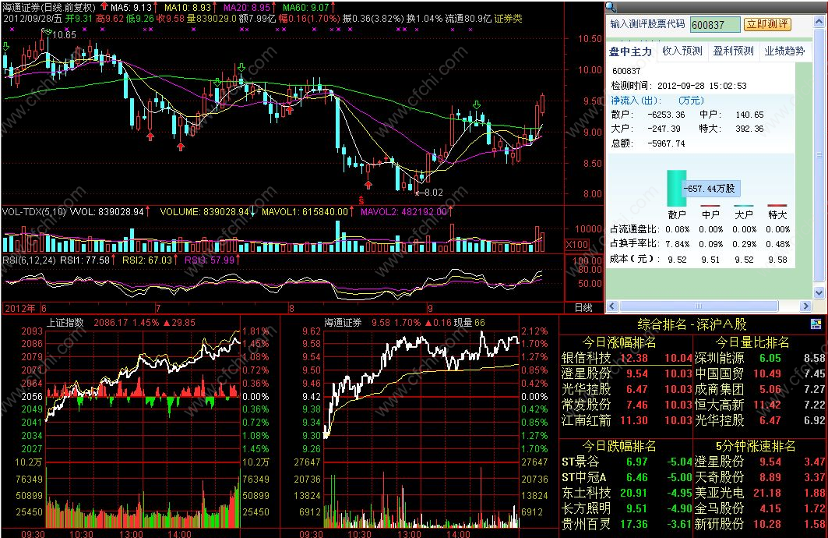The width and height of the screenshot is (828, 538).
Task: Click the horizontal scrollbar left arrow
Action: (612, 306)
